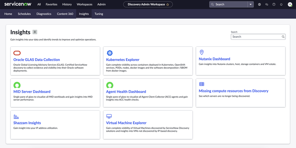Click the 'Gain insights into your data' description
The width and height of the screenshot is (296, 148).
53,40
